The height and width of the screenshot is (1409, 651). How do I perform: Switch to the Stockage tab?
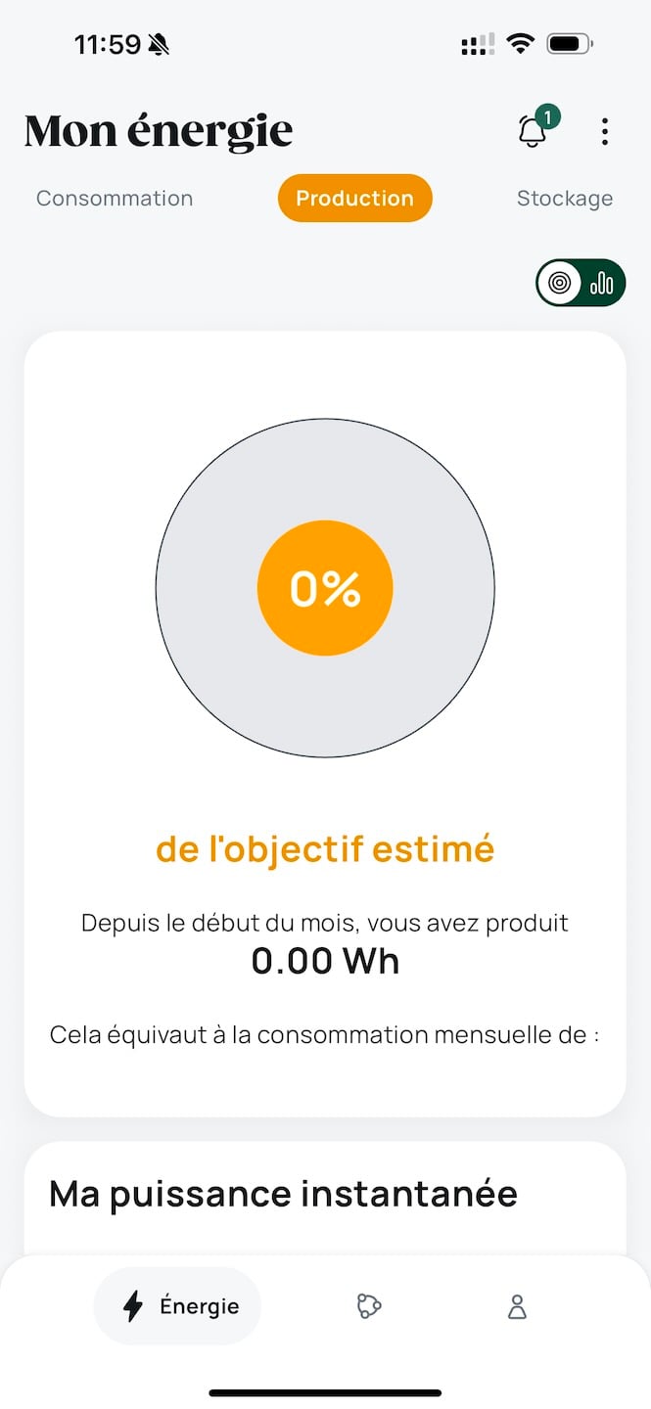(x=565, y=199)
